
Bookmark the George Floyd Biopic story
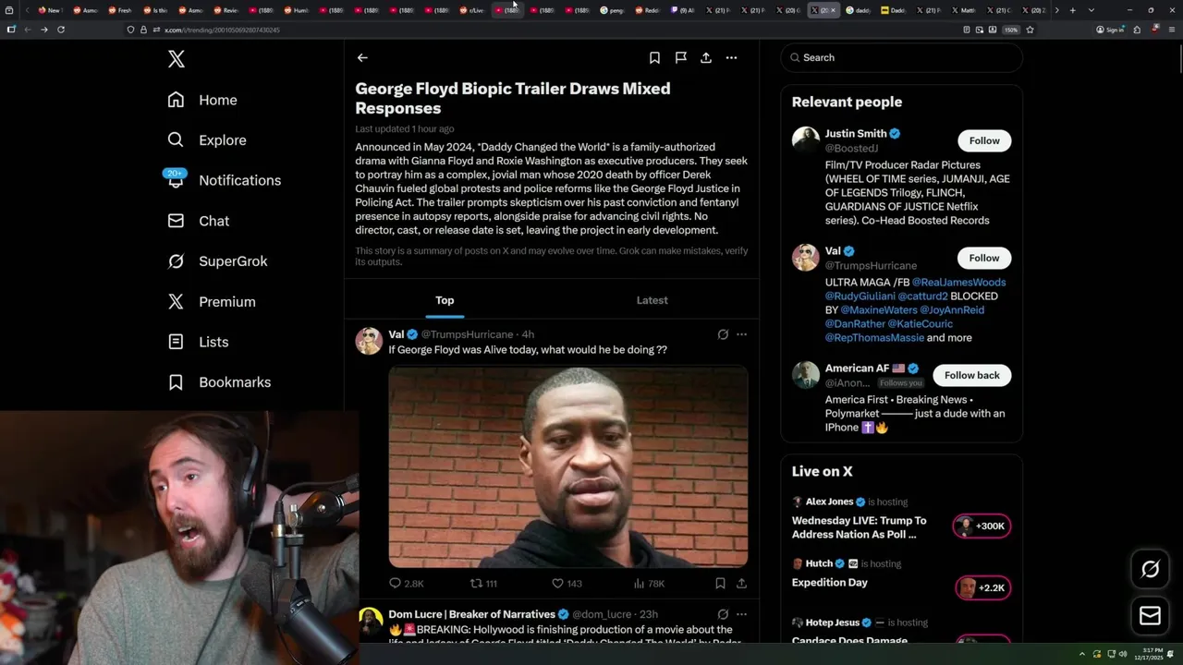(x=654, y=57)
